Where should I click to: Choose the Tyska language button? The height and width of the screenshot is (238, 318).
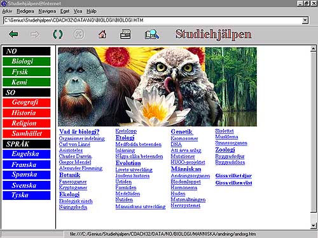27,195
